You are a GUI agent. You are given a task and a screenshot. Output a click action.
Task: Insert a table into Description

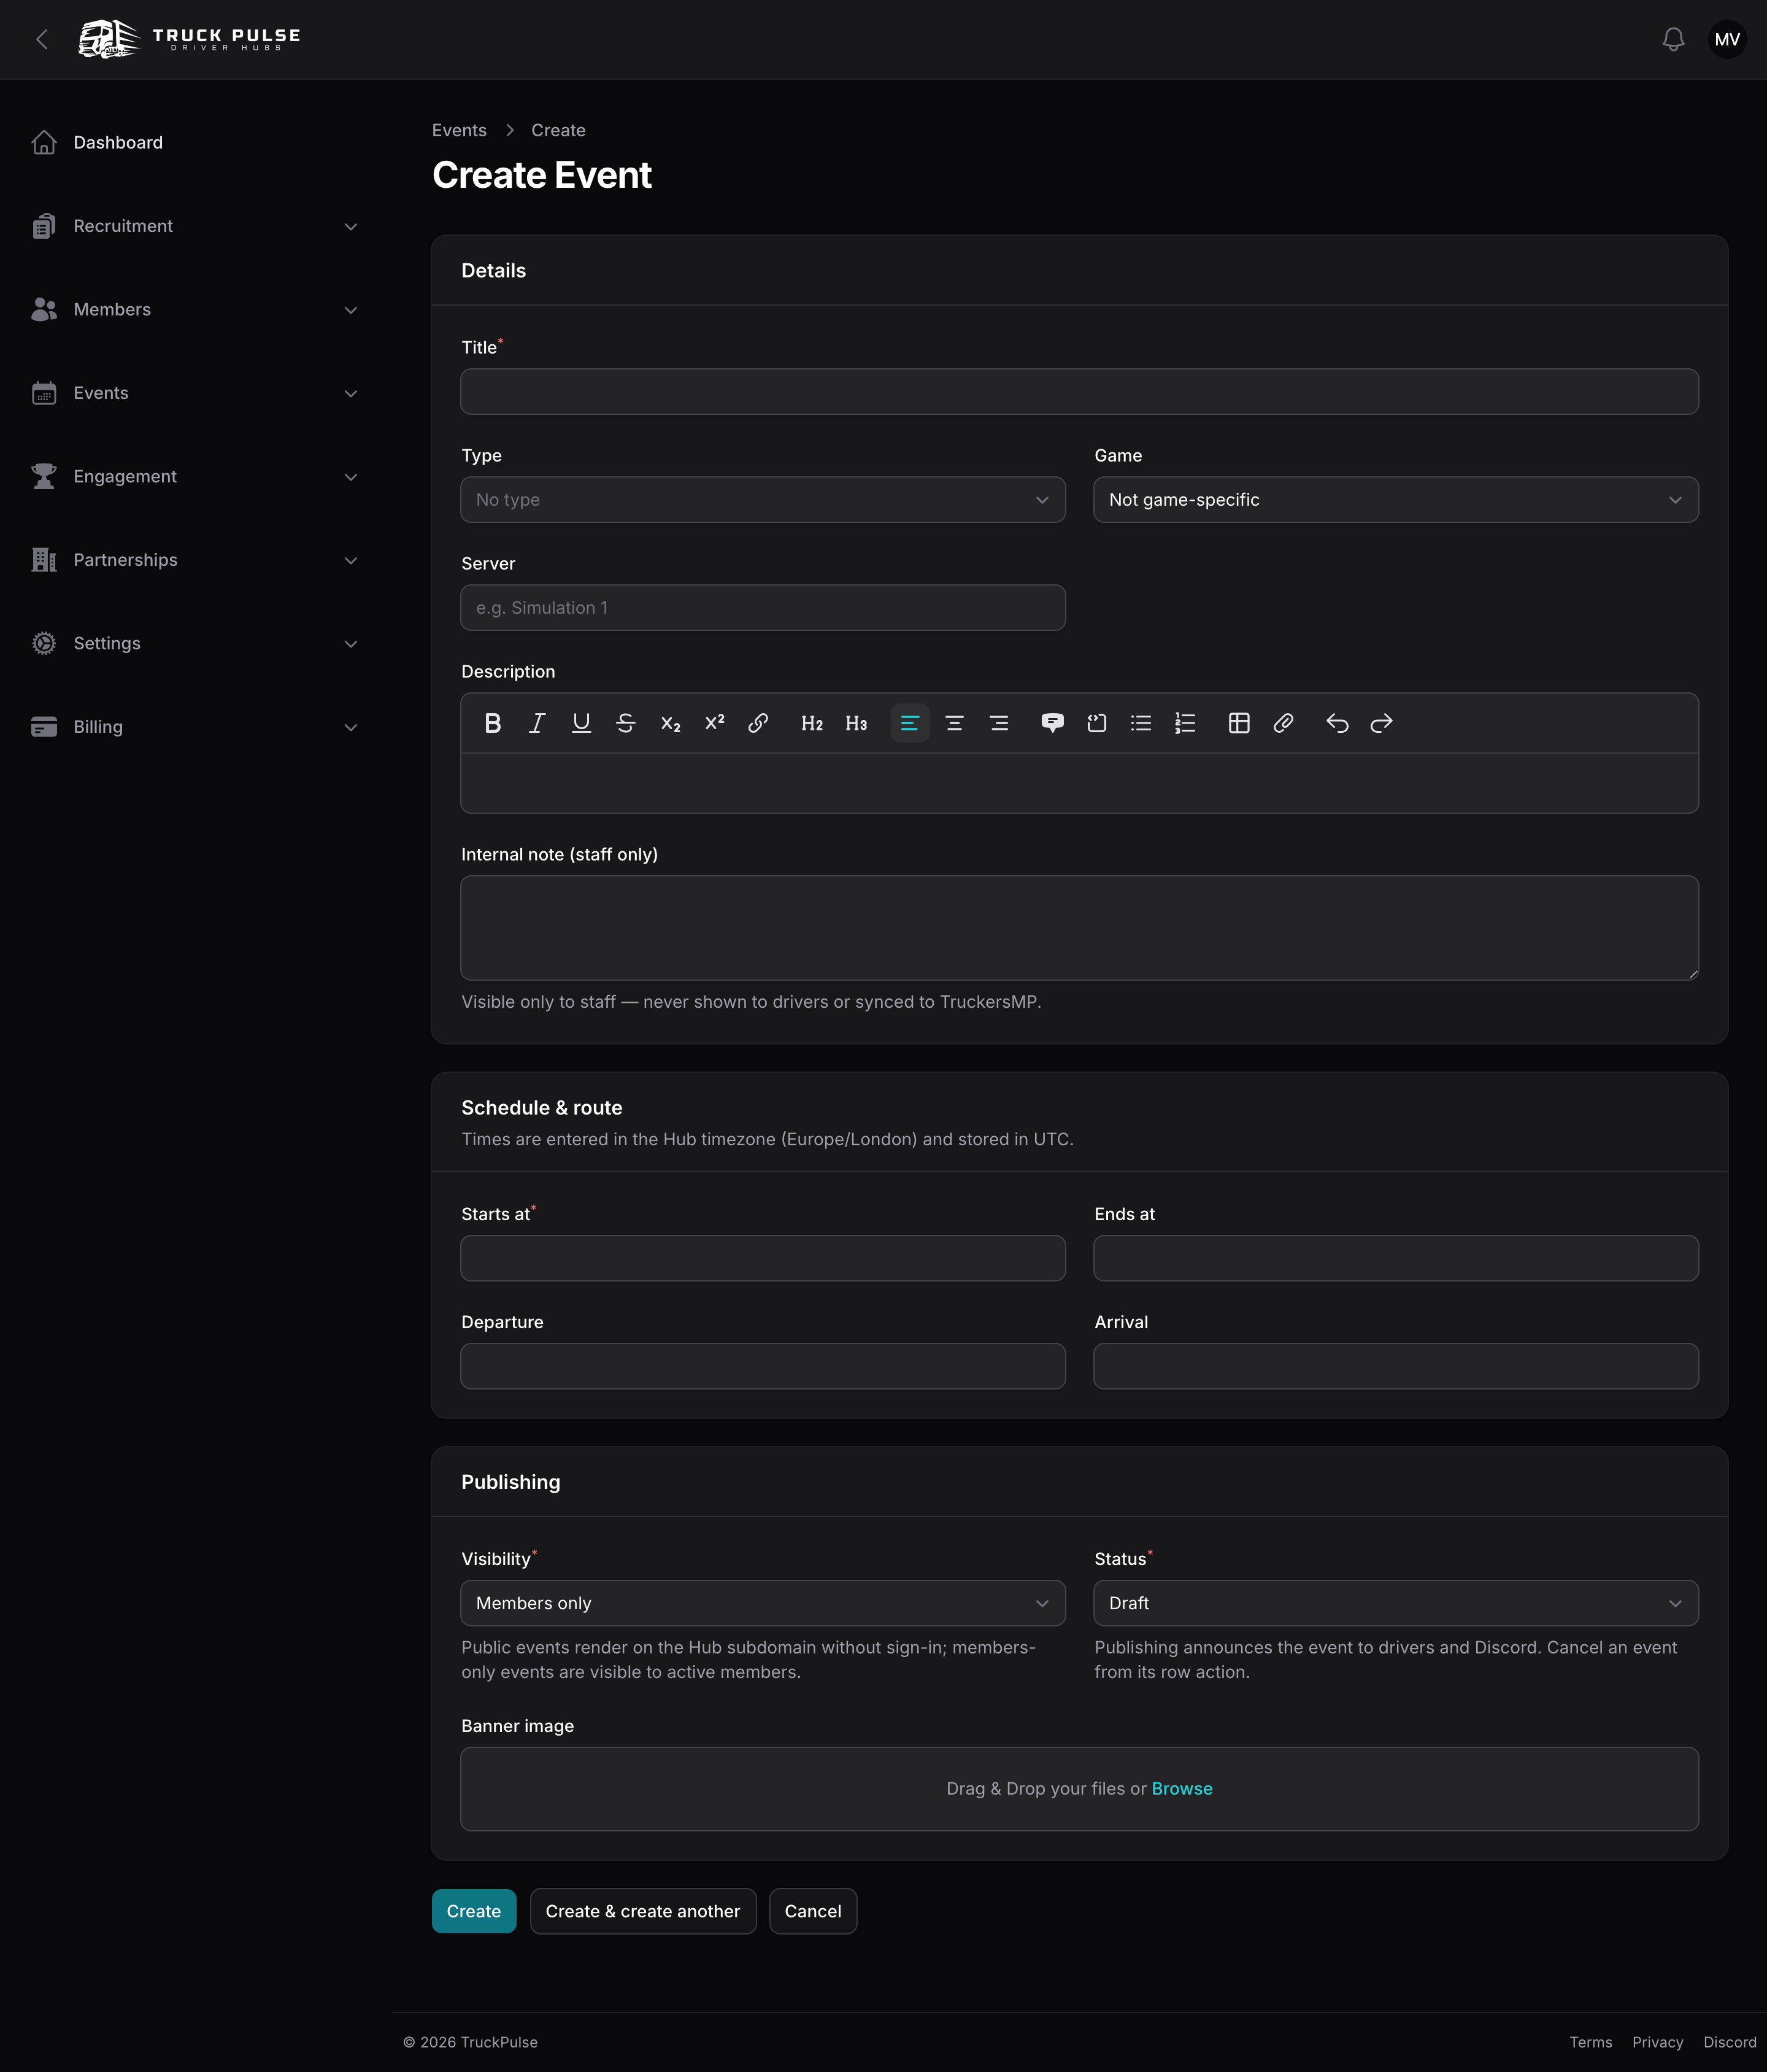click(x=1239, y=723)
